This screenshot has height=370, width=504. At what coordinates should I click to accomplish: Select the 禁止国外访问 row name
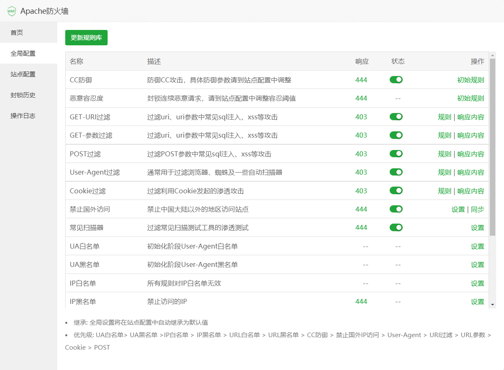[90, 209]
